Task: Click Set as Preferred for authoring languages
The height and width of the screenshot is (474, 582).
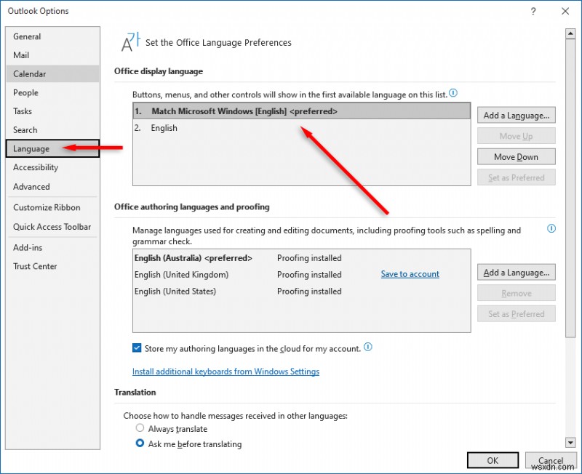Action: (x=516, y=314)
